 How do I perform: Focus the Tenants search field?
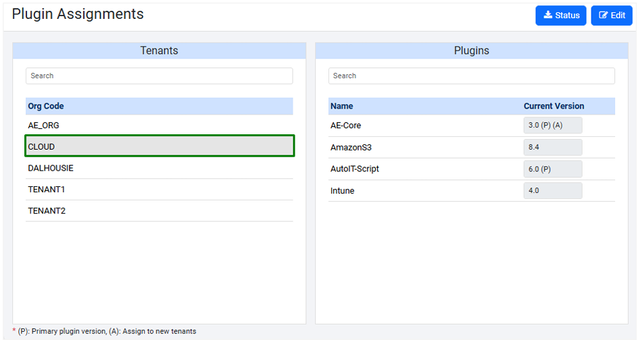159,76
